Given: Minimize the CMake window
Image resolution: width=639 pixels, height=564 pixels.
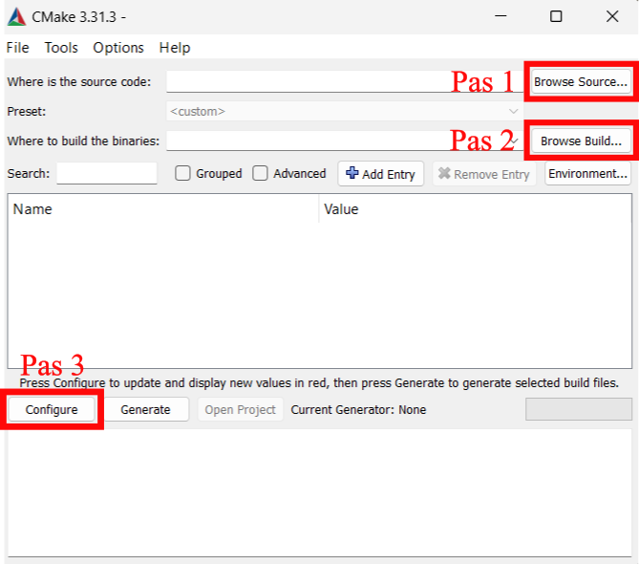Looking at the screenshot, I should pos(500,16).
